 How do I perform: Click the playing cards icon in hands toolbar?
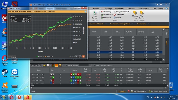[x=48, y=65]
